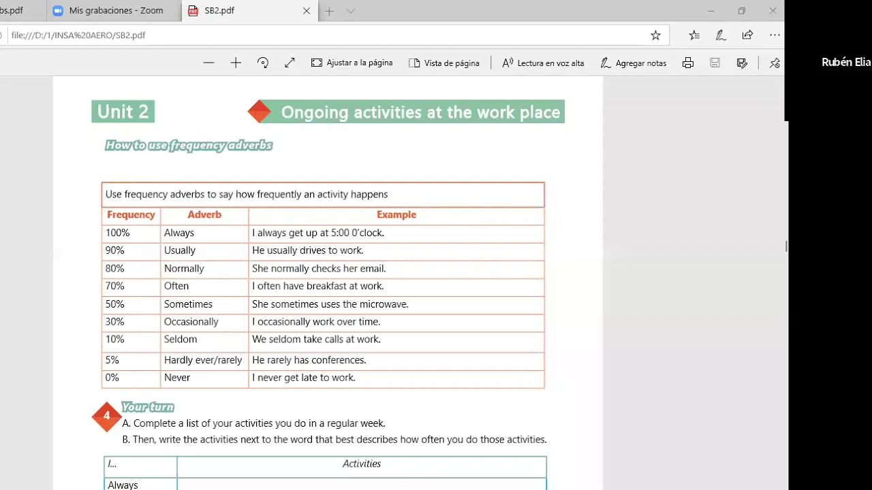Image resolution: width=872 pixels, height=490 pixels.
Task: Click the 'Activities' column header
Action: (x=362, y=463)
